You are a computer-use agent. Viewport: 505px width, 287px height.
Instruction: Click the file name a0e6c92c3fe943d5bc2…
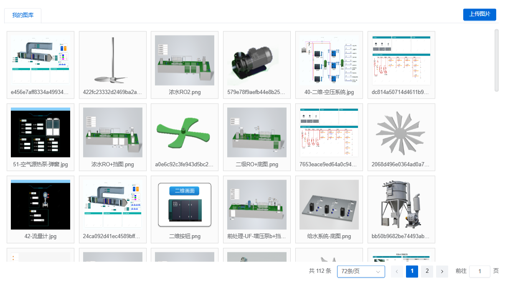click(x=185, y=164)
